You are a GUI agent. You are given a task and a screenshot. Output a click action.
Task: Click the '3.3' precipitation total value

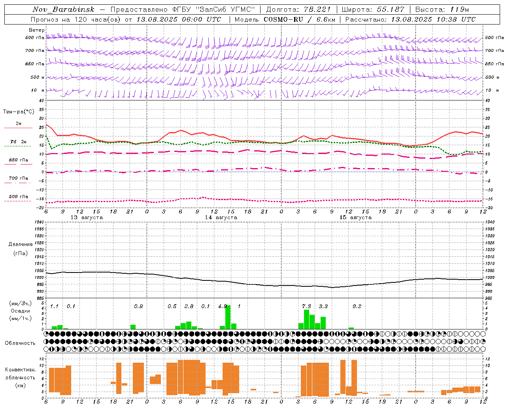(x=323, y=307)
